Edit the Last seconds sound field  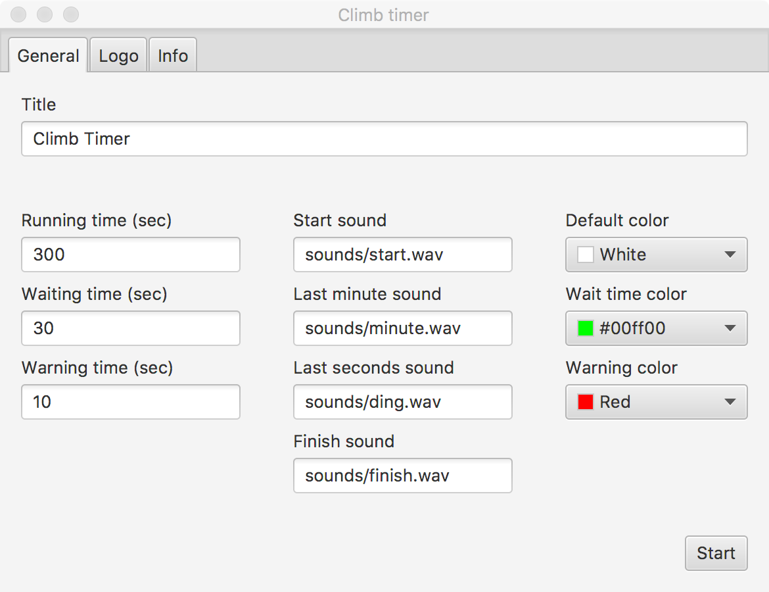402,402
